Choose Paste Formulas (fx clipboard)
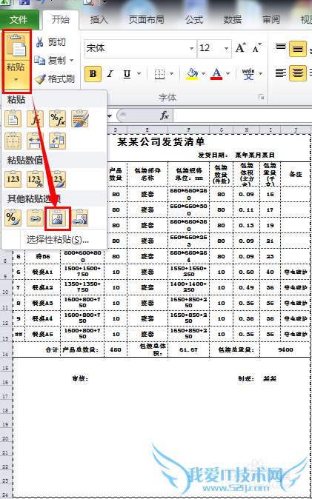Screen dimensions: 312x499 point(35,118)
